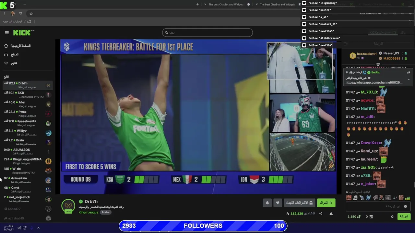
Task: Bookmark page with star icon
Action: 31,14
